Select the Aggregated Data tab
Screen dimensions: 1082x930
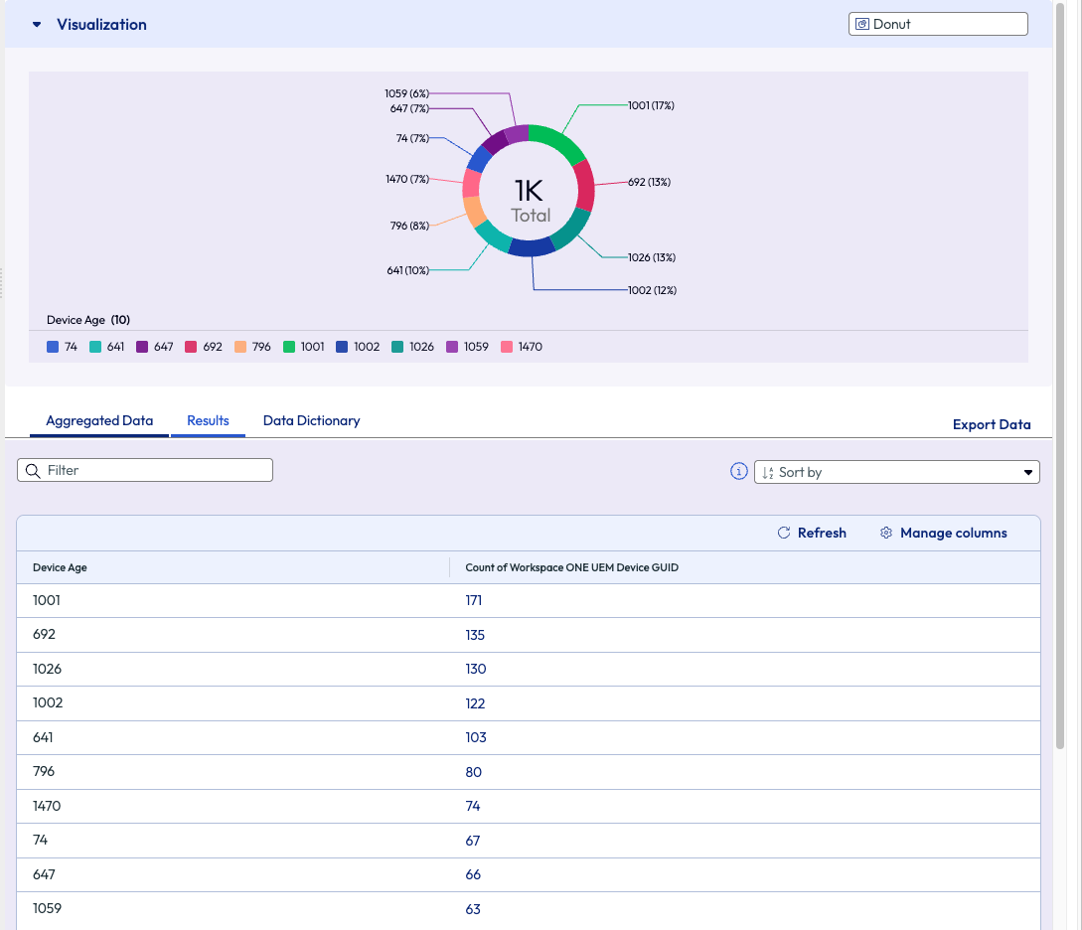(x=99, y=421)
